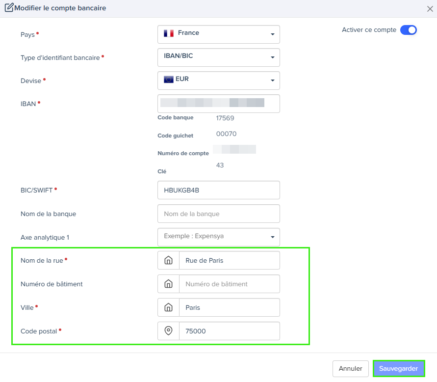Click the Clé value 43
Image resolution: width=437 pixels, height=382 pixels.
(220, 165)
